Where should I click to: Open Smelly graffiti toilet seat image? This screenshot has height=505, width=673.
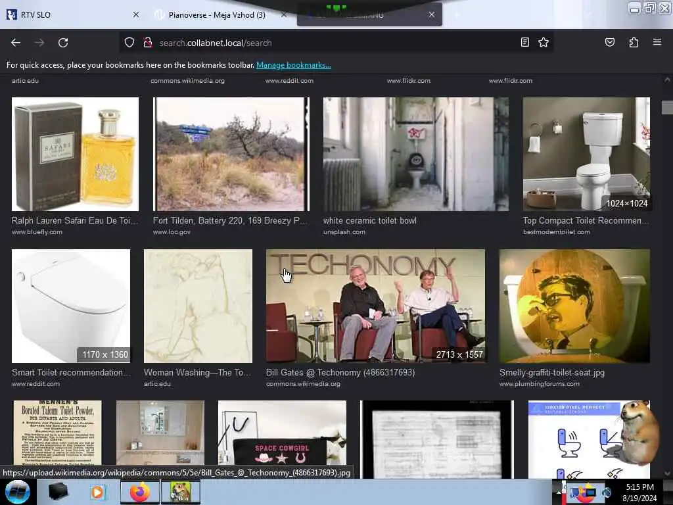574,306
